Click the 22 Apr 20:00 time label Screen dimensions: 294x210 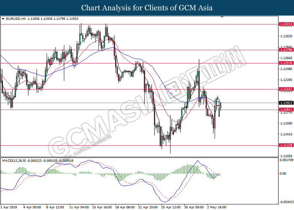[x=148, y=207]
